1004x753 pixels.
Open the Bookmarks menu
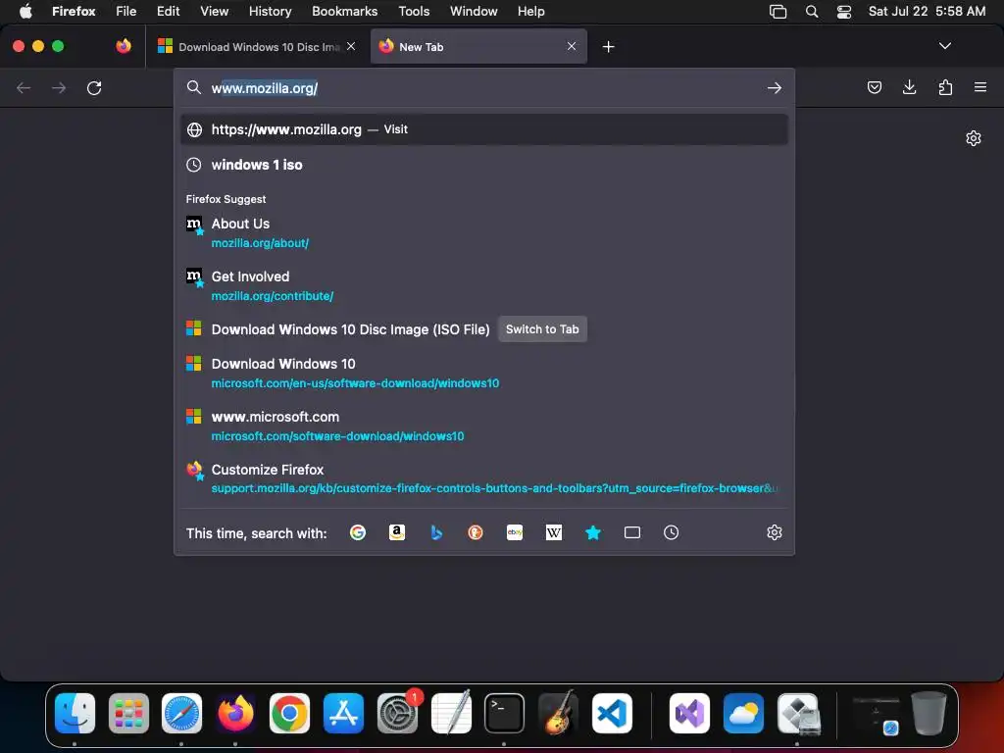344,12
